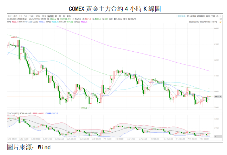Click the right arrow expand chevron
This screenshot has height=155, width=227.
pos(221,16)
